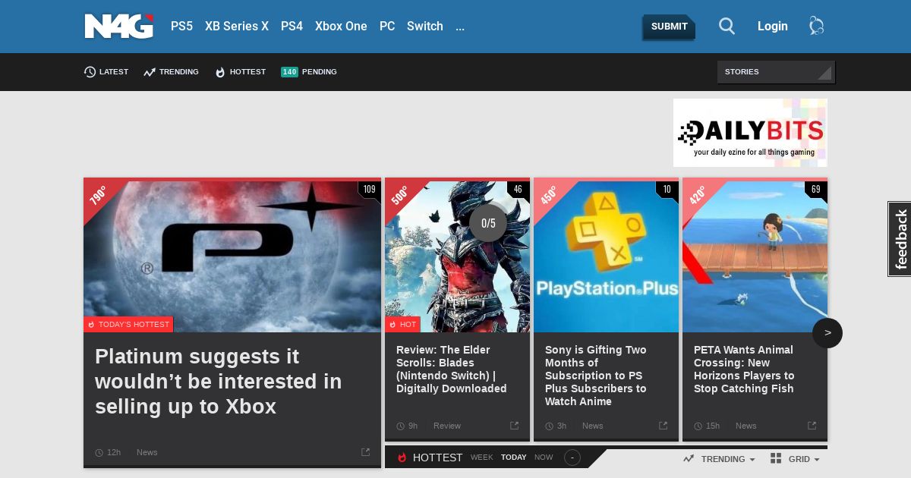
Task: Open external link icon on PETA story
Action: [812, 426]
